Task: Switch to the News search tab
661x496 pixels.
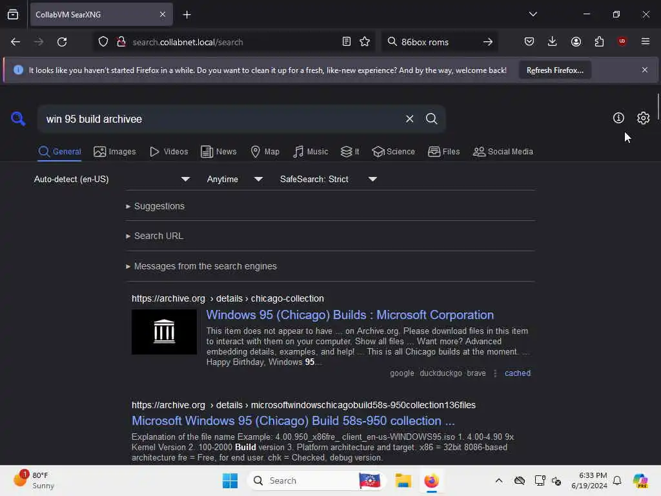Action: [218, 152]
